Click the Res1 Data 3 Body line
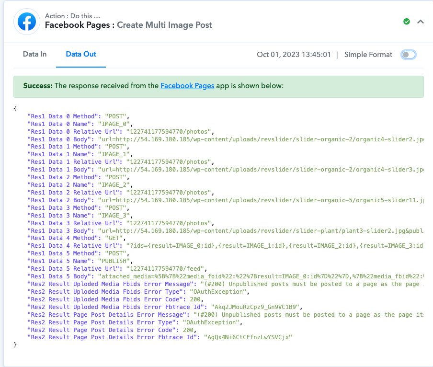This screenshot has width=433, height=367. (x=225, y=231)
